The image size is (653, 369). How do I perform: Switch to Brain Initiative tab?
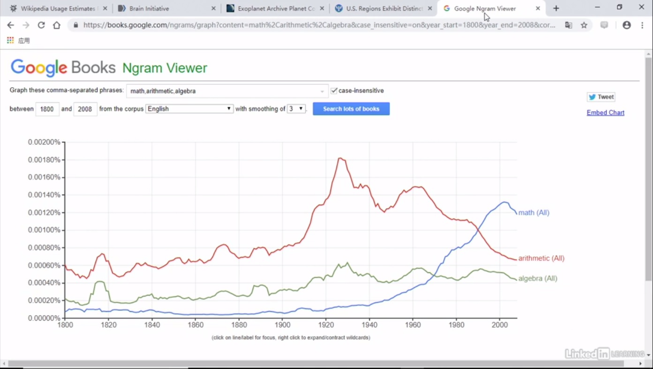[x=166, y=8]
